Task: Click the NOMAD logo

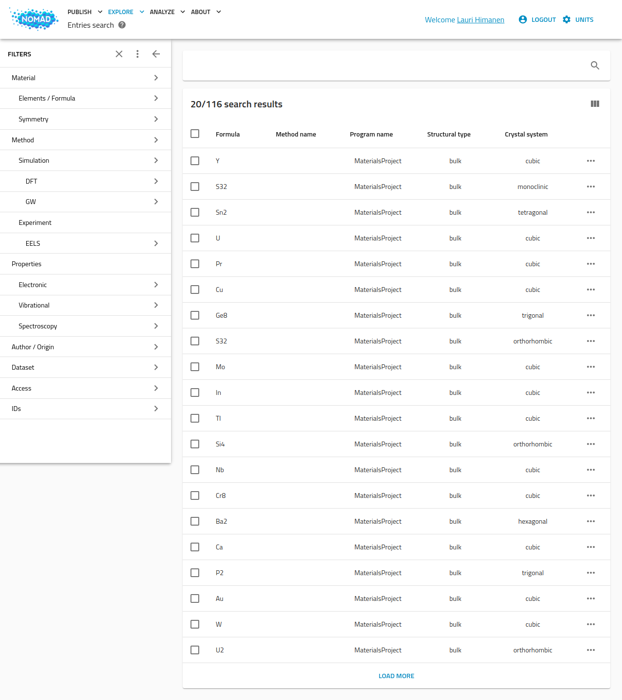Action: [x=34, y=19]
